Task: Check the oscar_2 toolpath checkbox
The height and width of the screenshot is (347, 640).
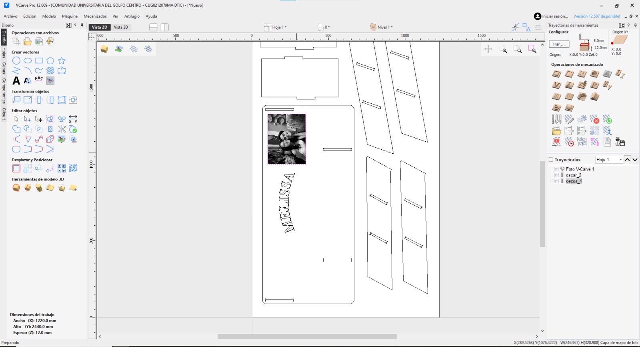Action: click(557, 175)
